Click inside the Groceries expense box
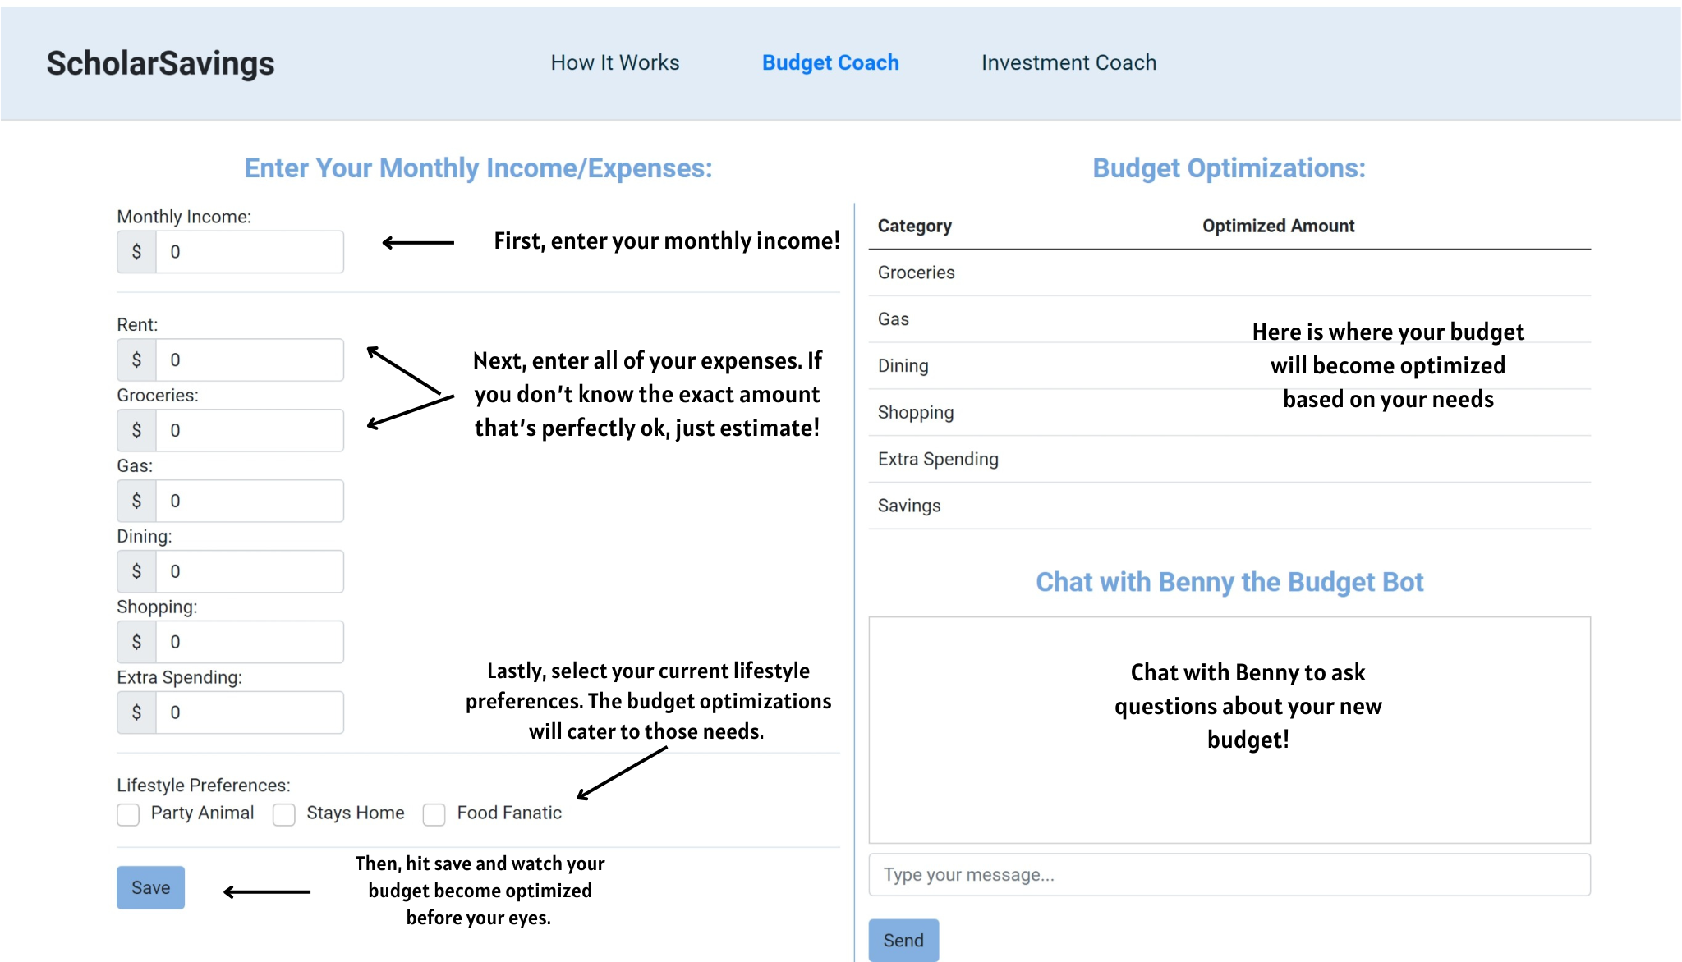 pyautogui.click(x=249, y=430)
